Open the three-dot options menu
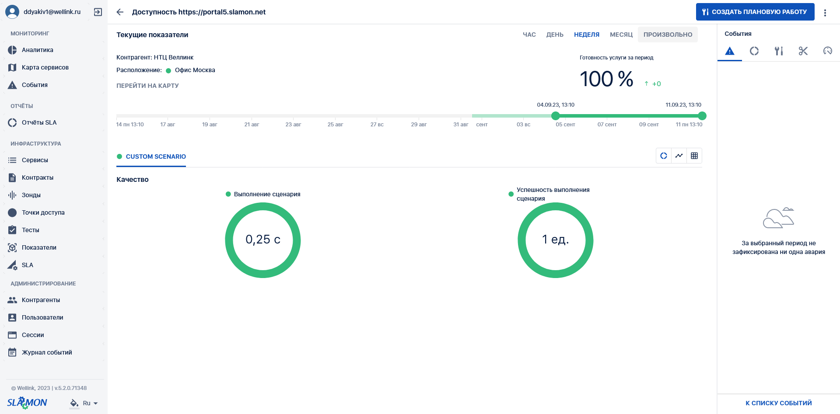 click(825, 13)
